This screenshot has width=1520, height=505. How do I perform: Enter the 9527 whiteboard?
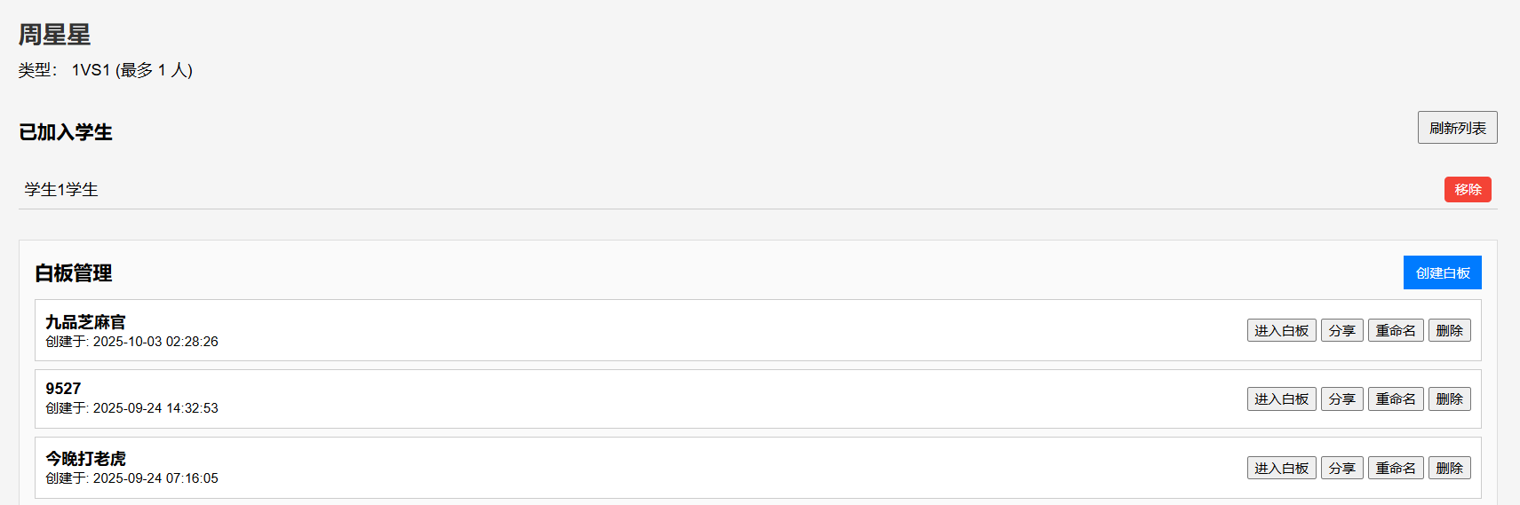(1281, 399)
